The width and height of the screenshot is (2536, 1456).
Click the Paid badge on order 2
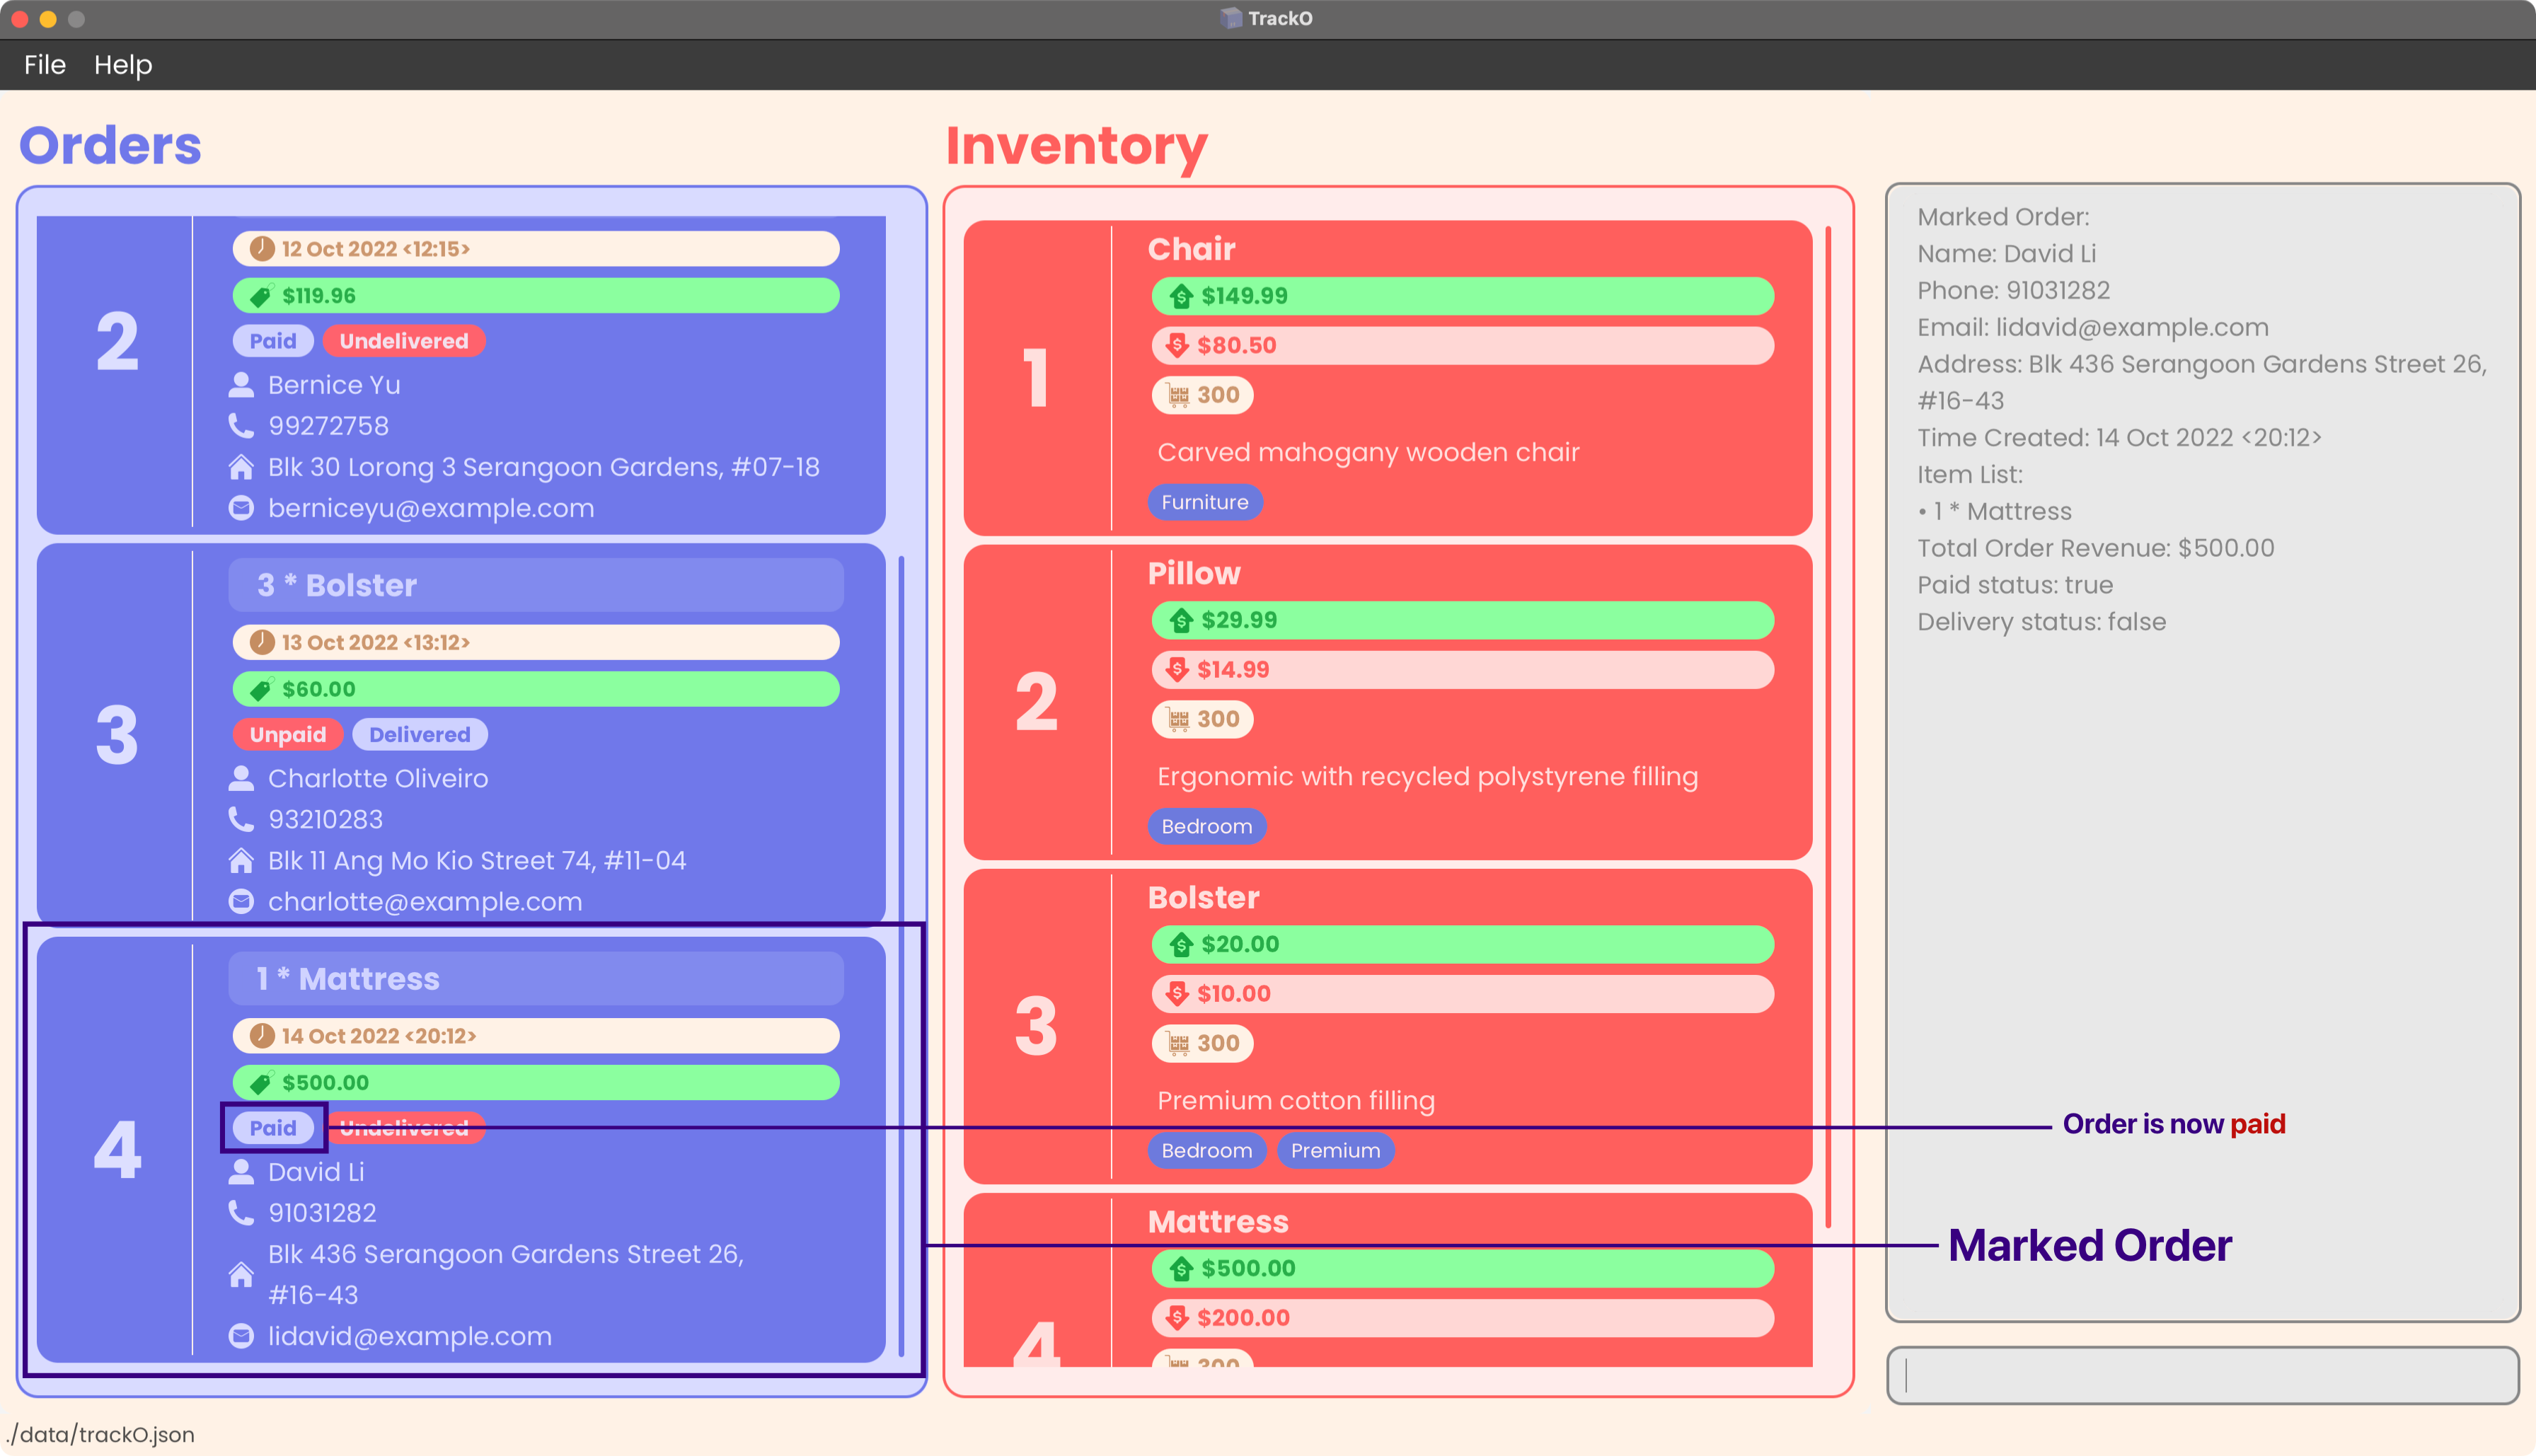[x=273, y=341]
